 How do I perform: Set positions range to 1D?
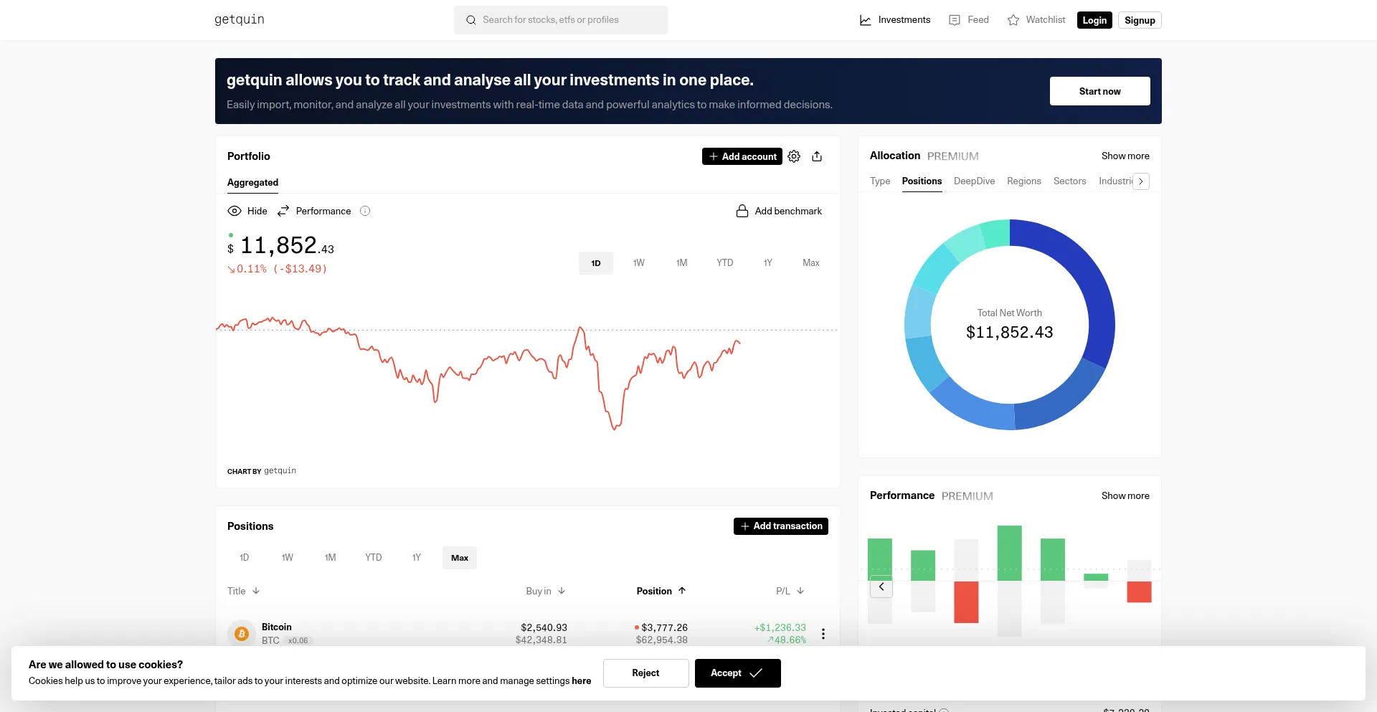pos(245,558)
